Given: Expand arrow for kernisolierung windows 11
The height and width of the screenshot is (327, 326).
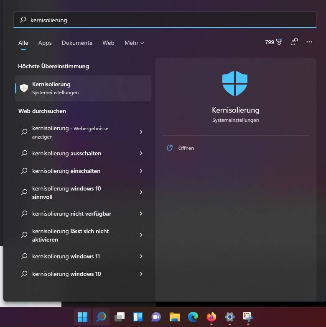Looking at the screenshot, I should click(x=141, y=256).
